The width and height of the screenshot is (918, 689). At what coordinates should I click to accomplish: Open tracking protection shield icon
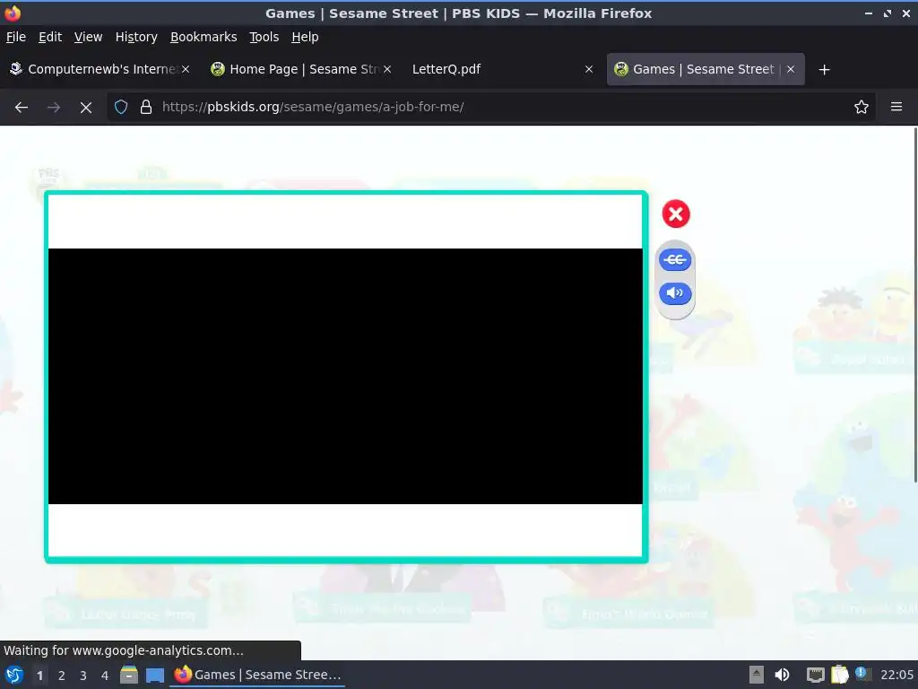(121, 108)
